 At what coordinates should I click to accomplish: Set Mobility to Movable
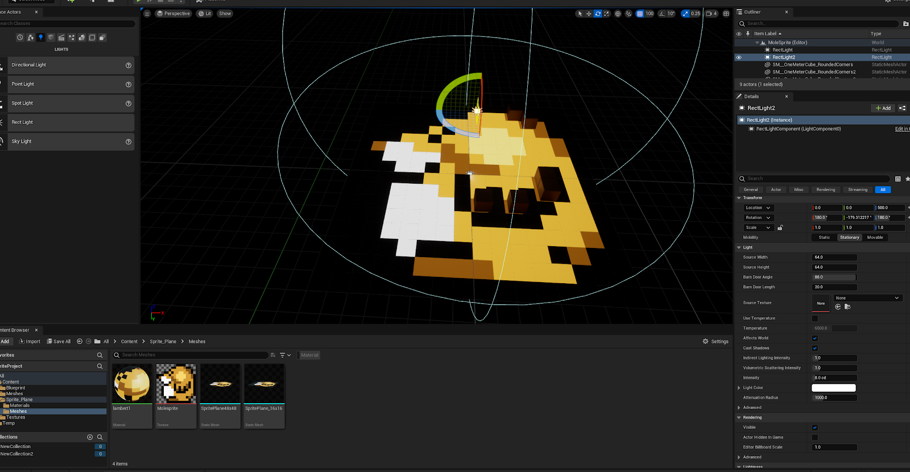[875, 238]
